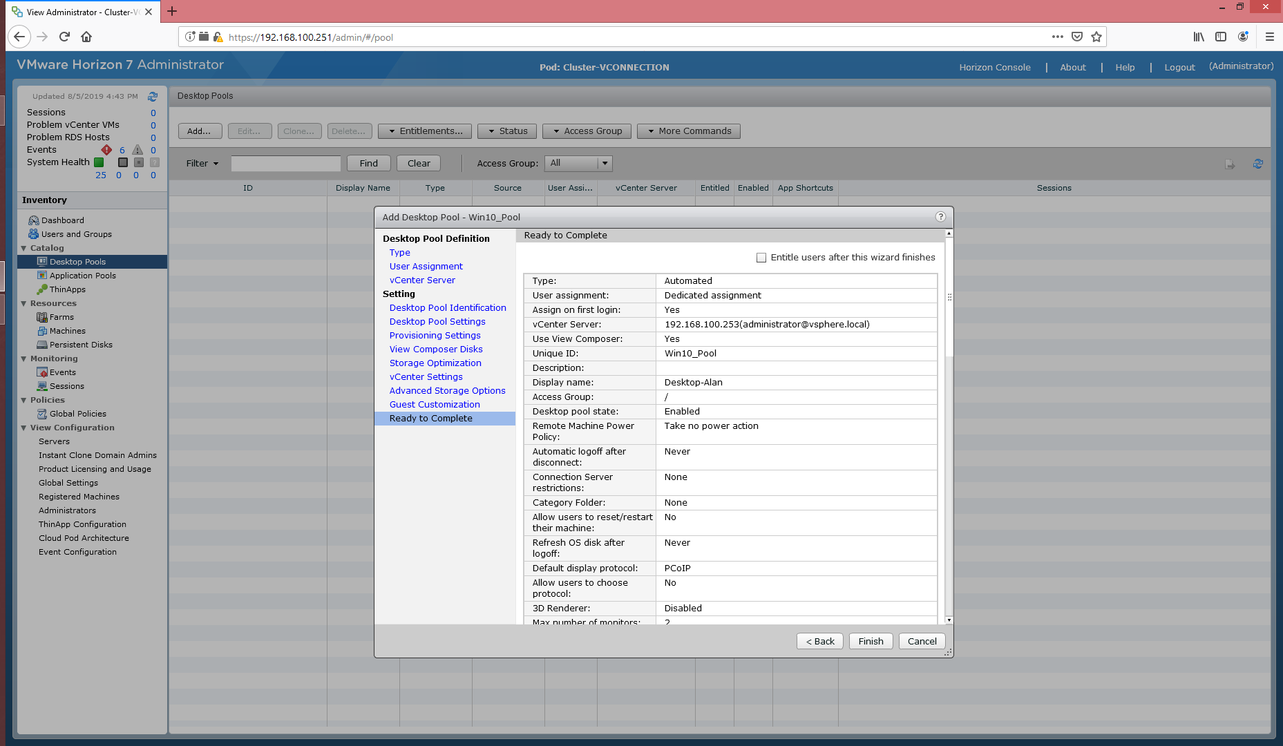Click the green System Health status icon

(x=99, y=162)
